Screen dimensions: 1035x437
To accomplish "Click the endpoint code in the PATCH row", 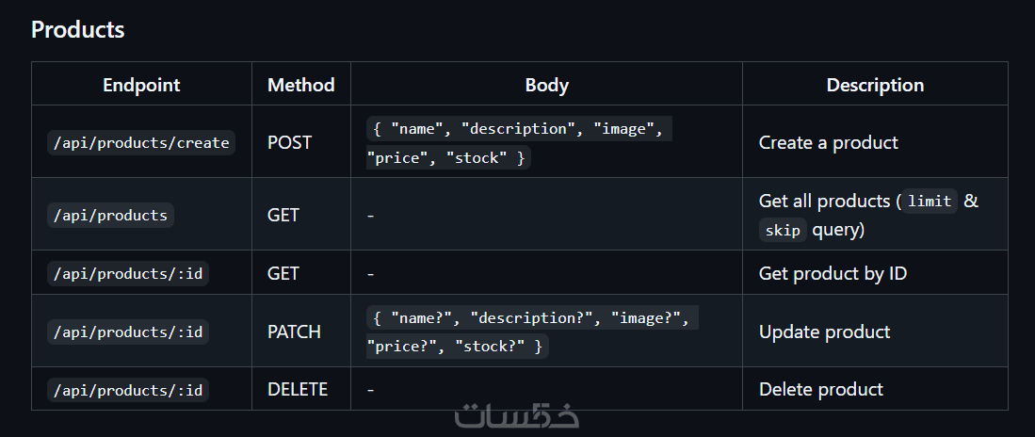I will click(x=128, y=332).
